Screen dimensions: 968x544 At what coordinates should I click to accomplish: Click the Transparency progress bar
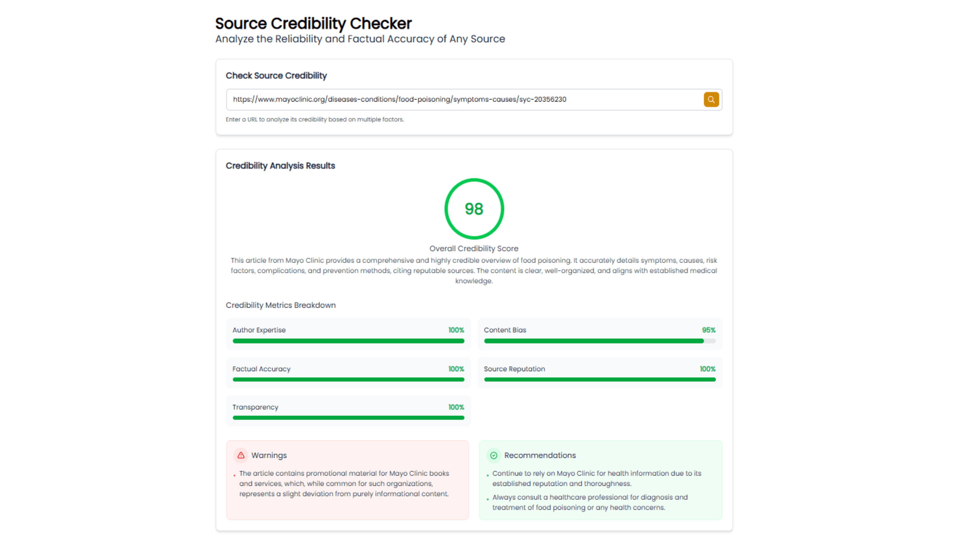pos(348,418)
